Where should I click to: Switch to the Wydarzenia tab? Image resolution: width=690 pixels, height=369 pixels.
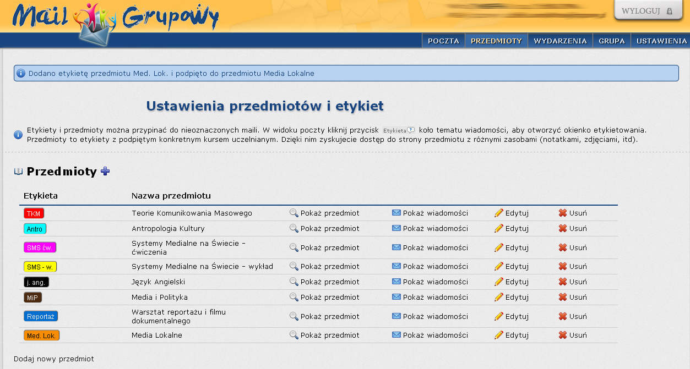click(x=560, y=41)
